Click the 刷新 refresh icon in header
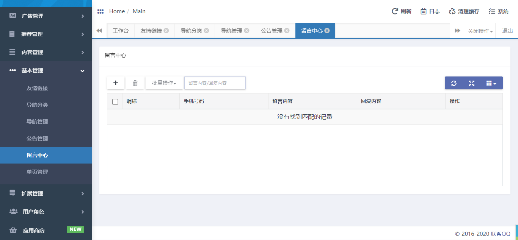Viewport: 518px width, 240px height. (395, 11)
